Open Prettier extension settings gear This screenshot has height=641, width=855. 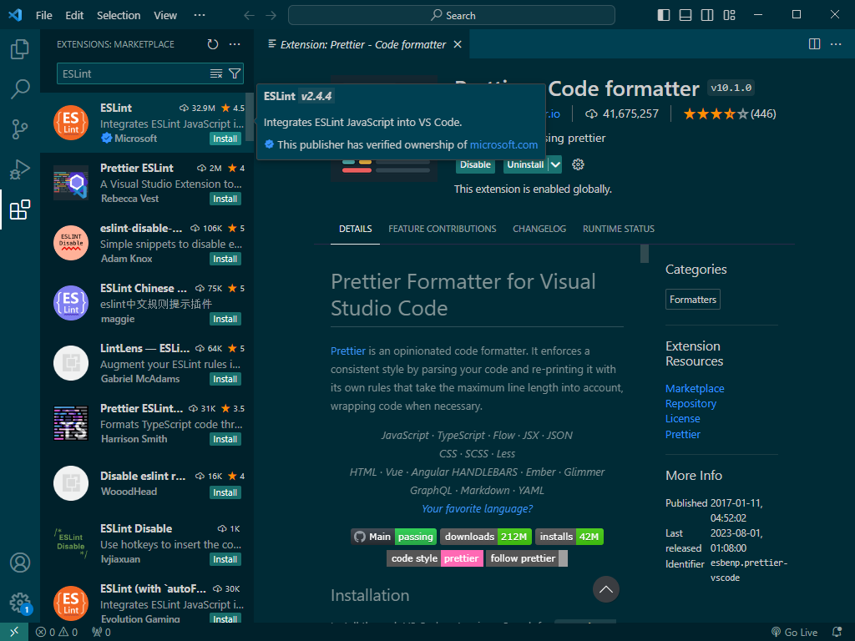578,164
